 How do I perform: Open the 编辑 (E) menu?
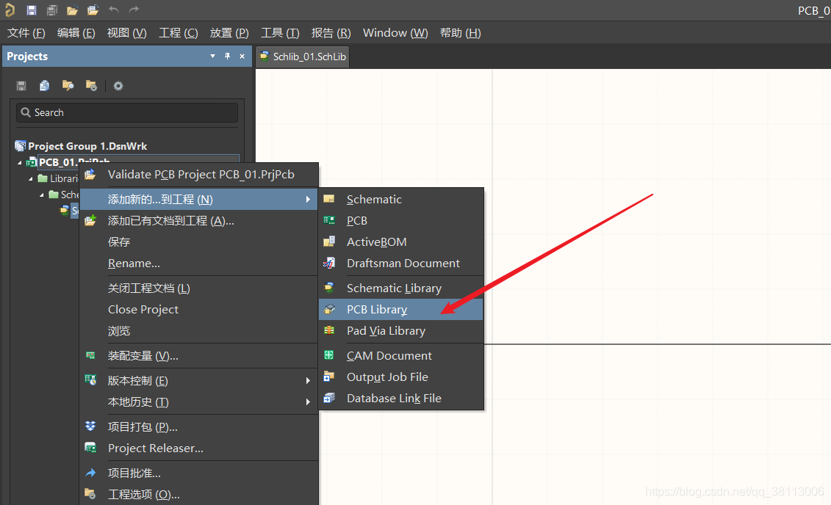click(x=76, y=33)
